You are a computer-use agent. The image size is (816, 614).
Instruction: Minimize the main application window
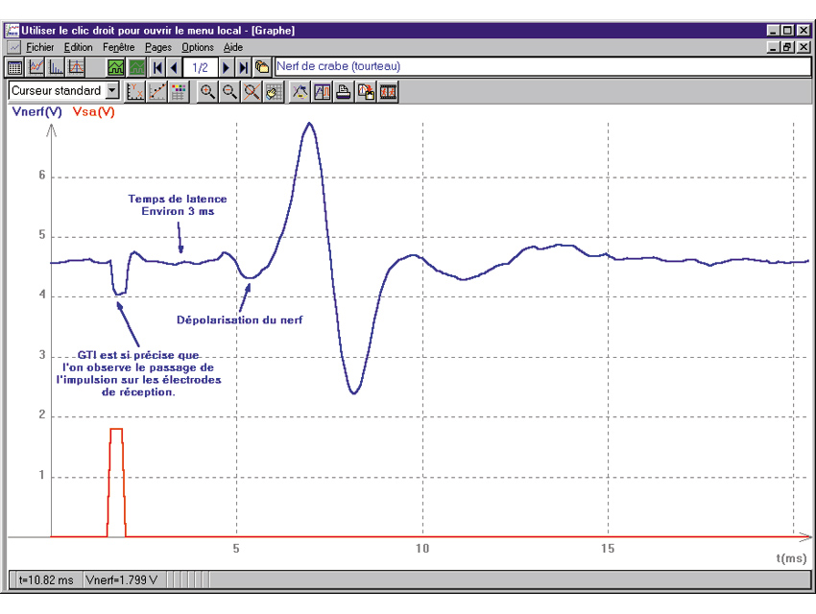(x=774, y=30)
